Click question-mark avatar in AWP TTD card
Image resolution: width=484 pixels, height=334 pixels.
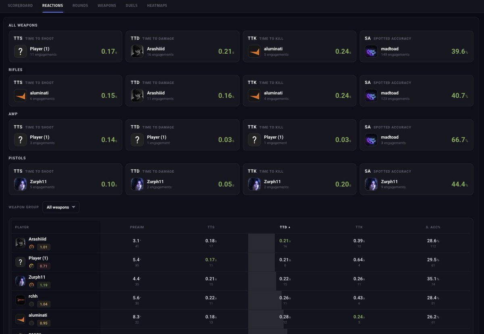click(x=137, y=140)
